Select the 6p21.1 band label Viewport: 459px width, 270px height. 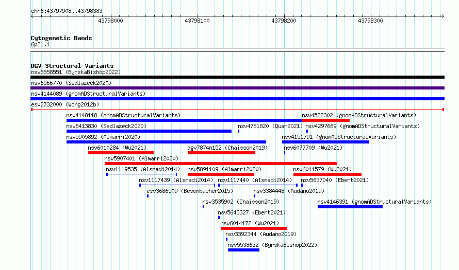pyautogui.click(x=40, y=45)
